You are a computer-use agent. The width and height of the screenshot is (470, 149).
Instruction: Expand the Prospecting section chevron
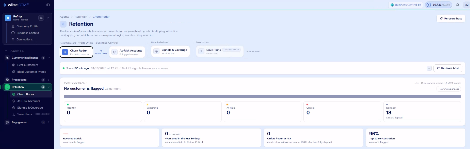pos(48,80)
